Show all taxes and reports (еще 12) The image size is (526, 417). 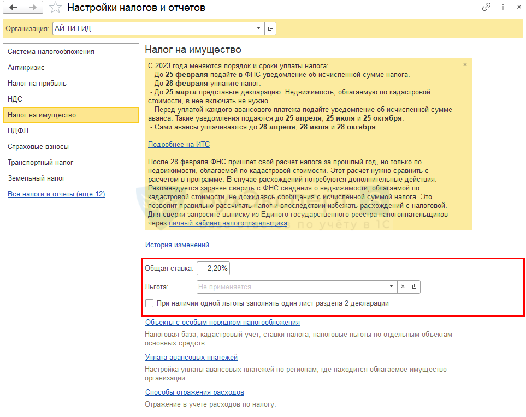[56, 194]
